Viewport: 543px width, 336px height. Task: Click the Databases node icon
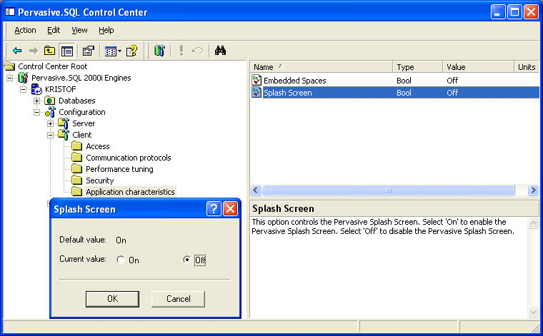tap(50, 101)
